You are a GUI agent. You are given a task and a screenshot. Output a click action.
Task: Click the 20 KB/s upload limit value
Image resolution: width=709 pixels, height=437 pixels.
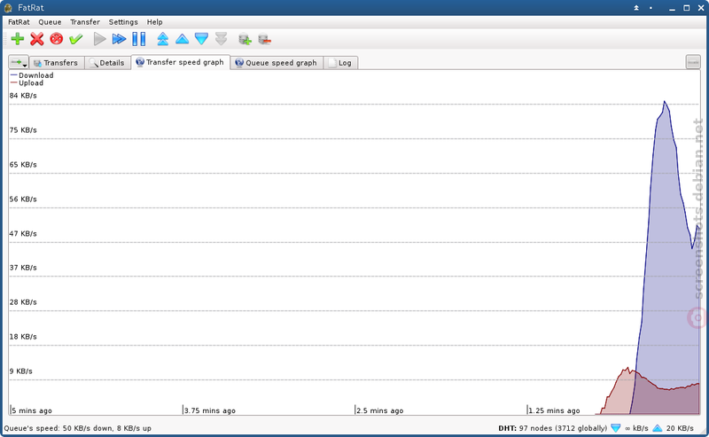680,428
